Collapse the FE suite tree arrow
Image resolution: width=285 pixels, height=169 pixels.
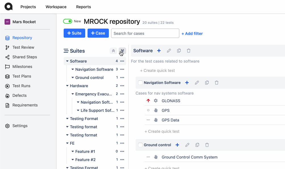coord(67,143)
